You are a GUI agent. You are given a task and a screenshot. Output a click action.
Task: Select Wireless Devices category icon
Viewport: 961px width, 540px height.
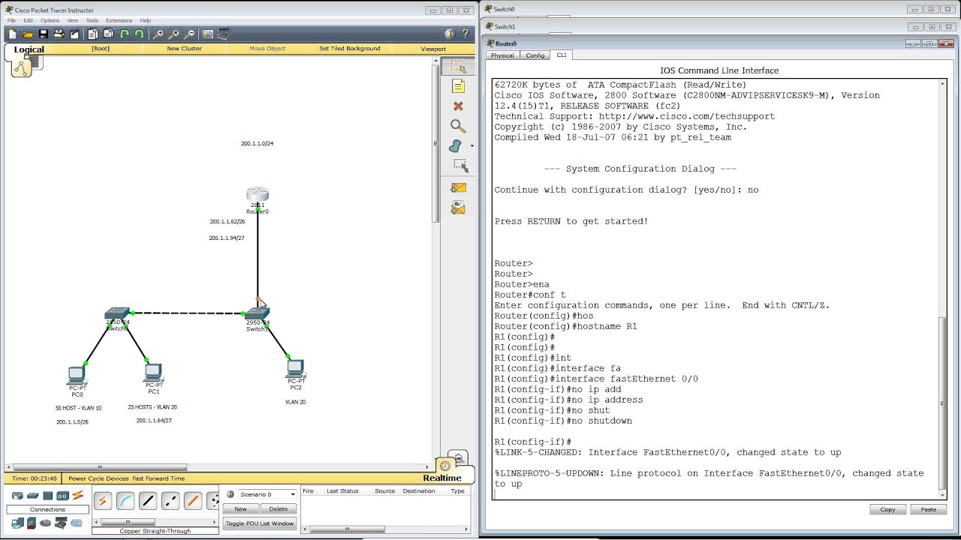[x=62, y=496]
